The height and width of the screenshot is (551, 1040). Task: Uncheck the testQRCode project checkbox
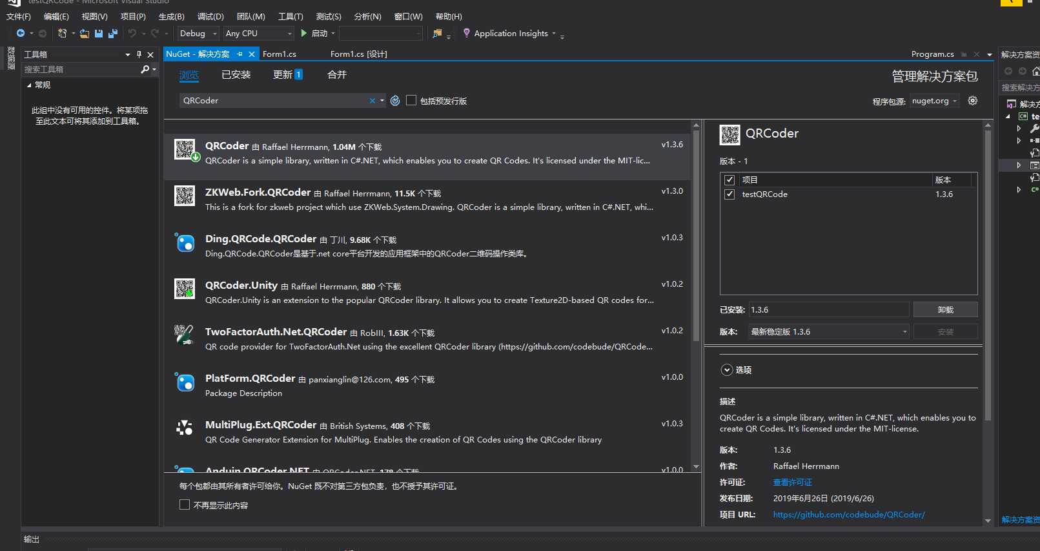729,194
